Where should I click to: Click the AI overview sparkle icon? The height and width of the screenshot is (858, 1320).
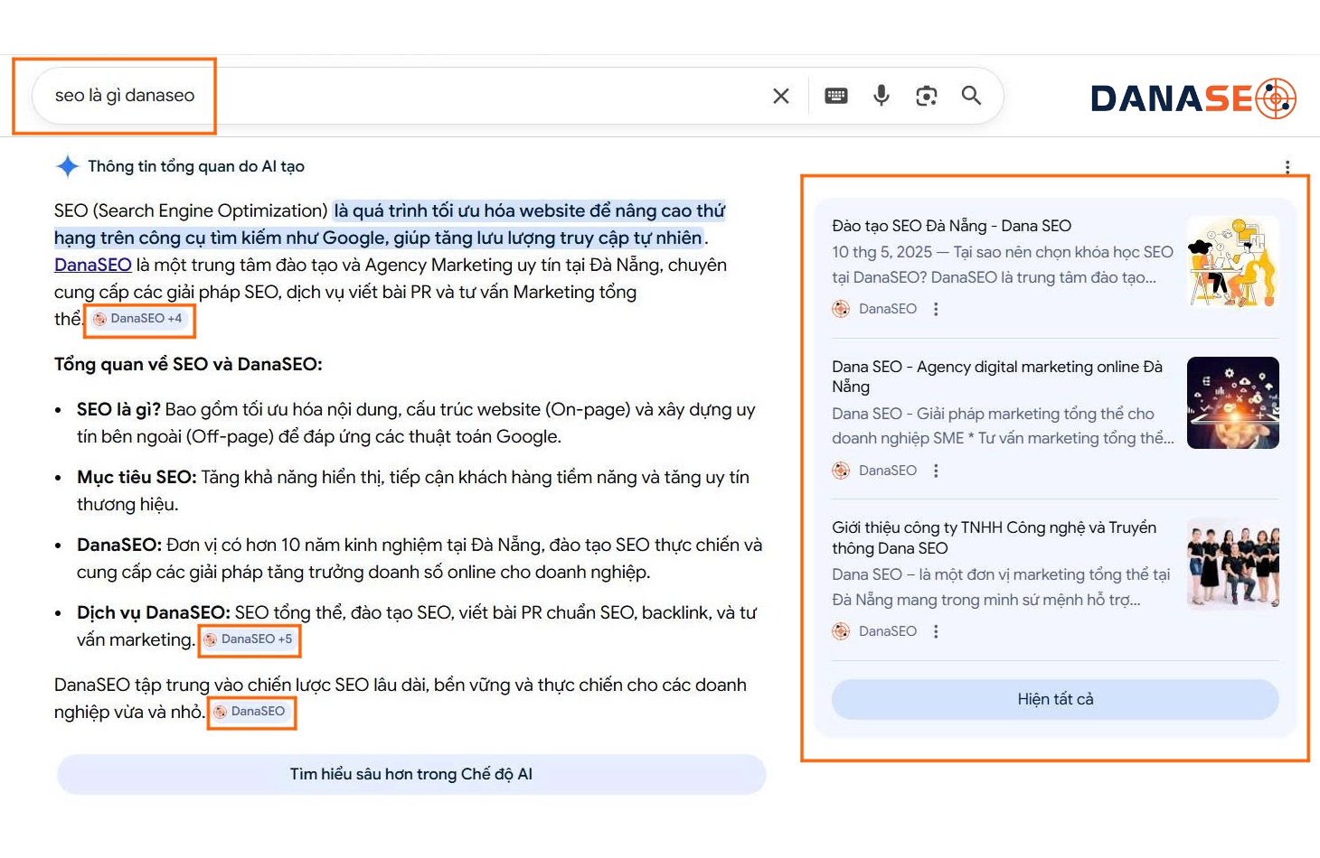click(68, 166)
